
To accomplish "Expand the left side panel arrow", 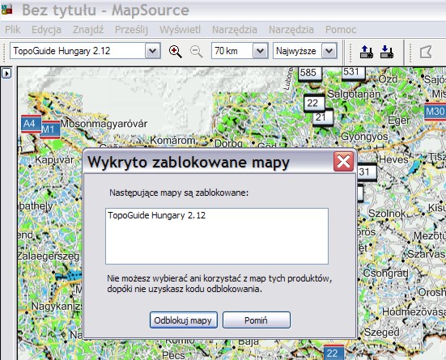I will pos(6,74).
